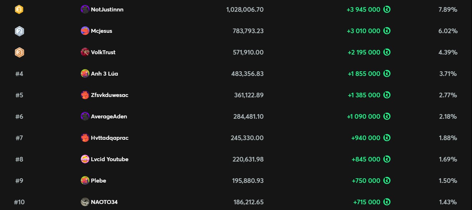Image resolution: width=472 pixels, height=210 pixels.
Task: Click the +2 195 000 prize value
Action: pos(364,52)
